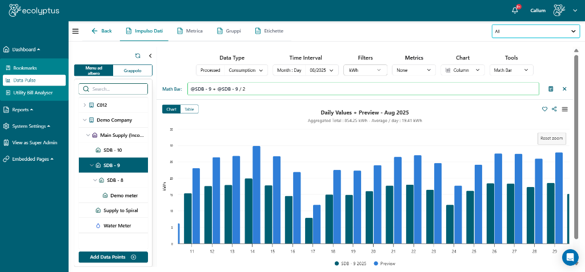This screenshot has width=585, height=272.
Task: Collapse the tree side panel
Action: (x=150, y=56)
